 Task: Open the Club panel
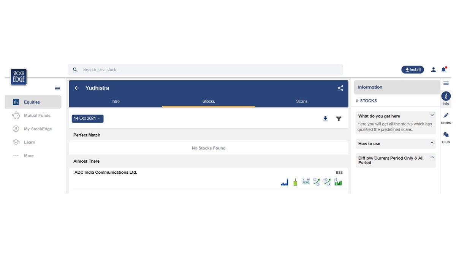pyautogui.click(x=446, y=137)
